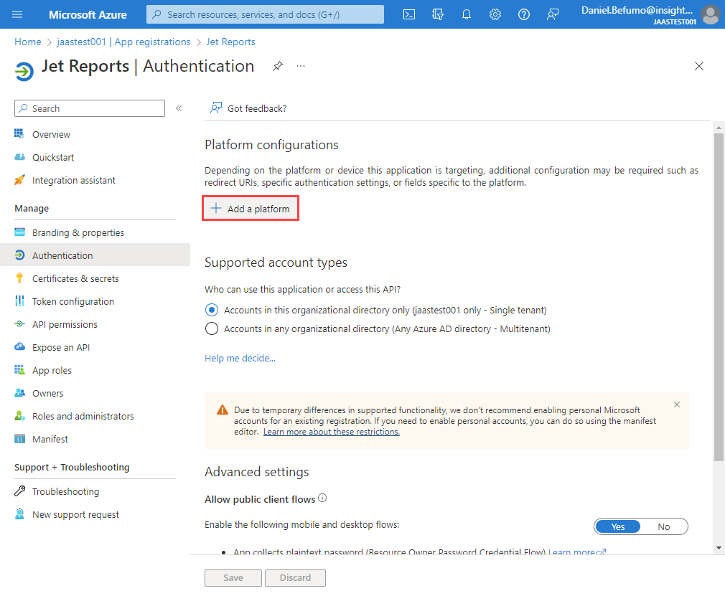Click the info icon beside Allow public client flows
Image resolution: width=725 pixels, height=601 pixels.
pyautogui.click(x=323, y=498)
